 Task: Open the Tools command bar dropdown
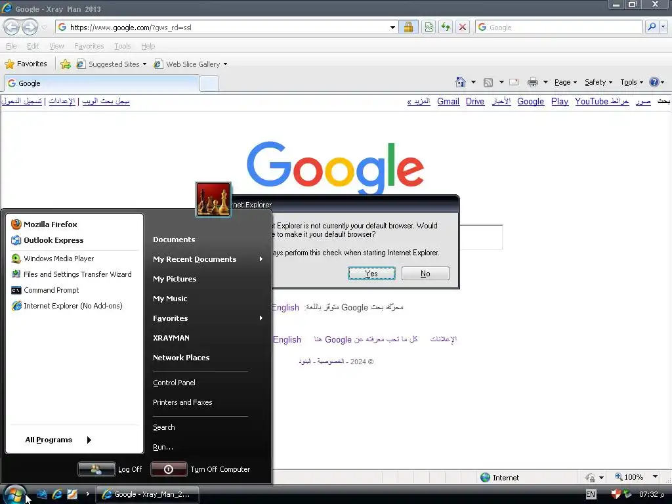[632, 82]
